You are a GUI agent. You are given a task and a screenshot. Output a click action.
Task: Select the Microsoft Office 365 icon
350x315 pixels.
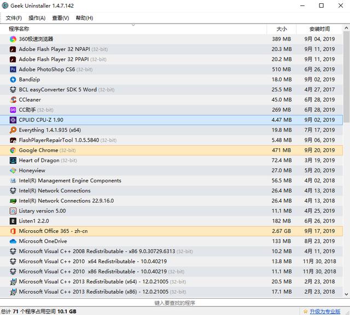pos(14,231)
